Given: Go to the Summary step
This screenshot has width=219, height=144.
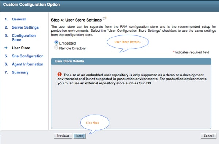Looking at the screenshot, I should click(20, 72).
